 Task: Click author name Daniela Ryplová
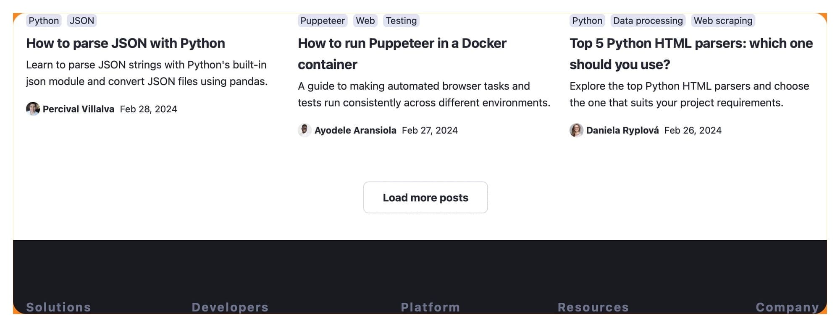tap(622, 130)
